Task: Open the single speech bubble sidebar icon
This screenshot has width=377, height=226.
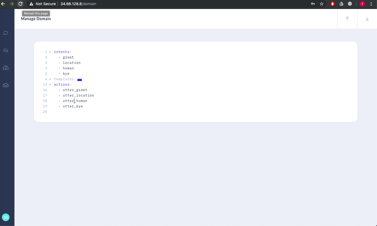Action: click(x=5, y=33)
